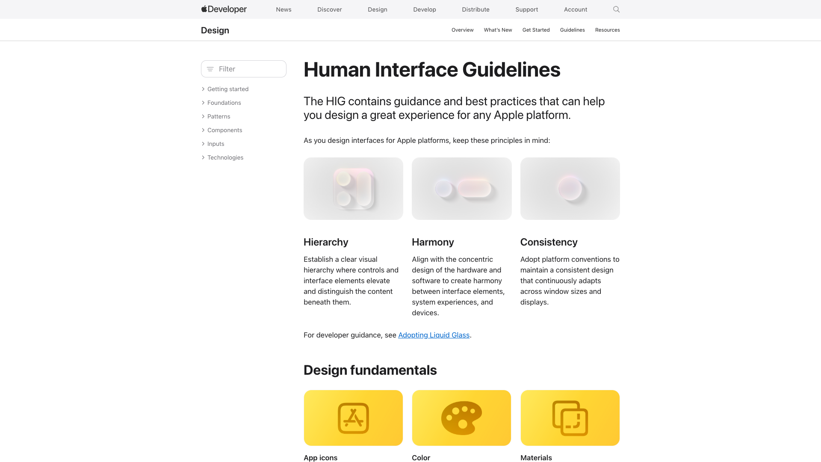
Task: Follow the Adopting Liquid Glass link
Action: (x=434, y=335)
